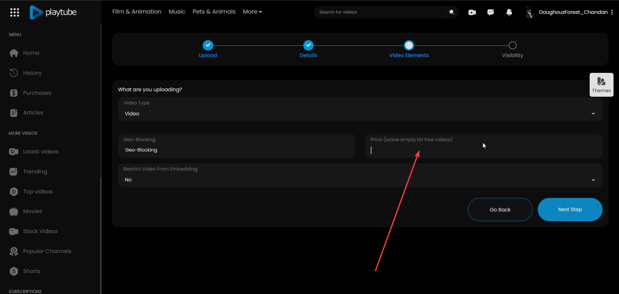Screen dimensions: 619x294
Task: Click the Trending sidebar icon
Action: (14, 171)
